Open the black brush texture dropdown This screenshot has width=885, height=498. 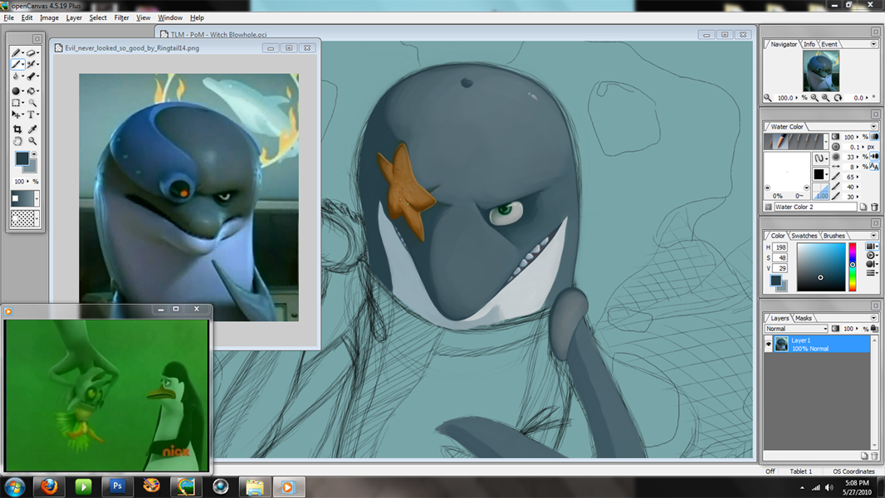click(820, 174)
